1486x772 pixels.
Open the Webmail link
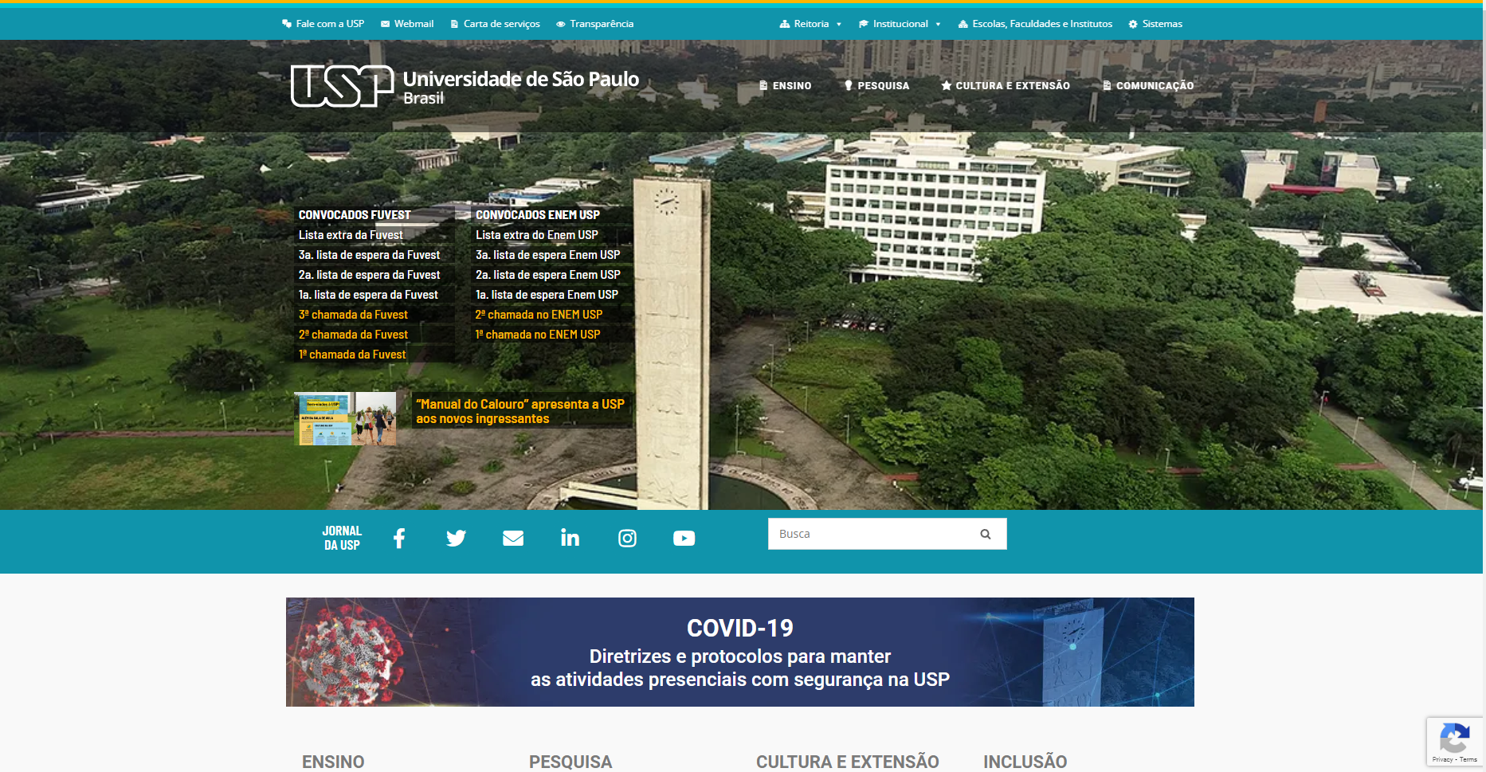click(x=407, y=24)
